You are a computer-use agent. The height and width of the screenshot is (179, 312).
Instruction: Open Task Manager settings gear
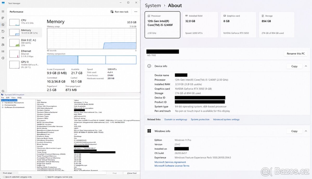pyautogui.click(x=3, y=91)
